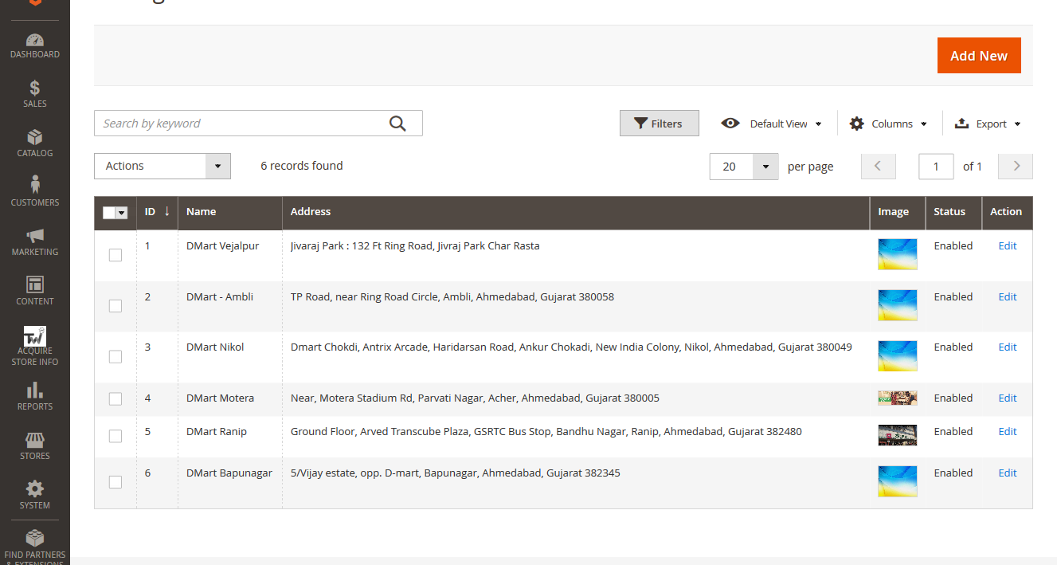Edit the DMart Nikol store

click(x=1008, y=347)
